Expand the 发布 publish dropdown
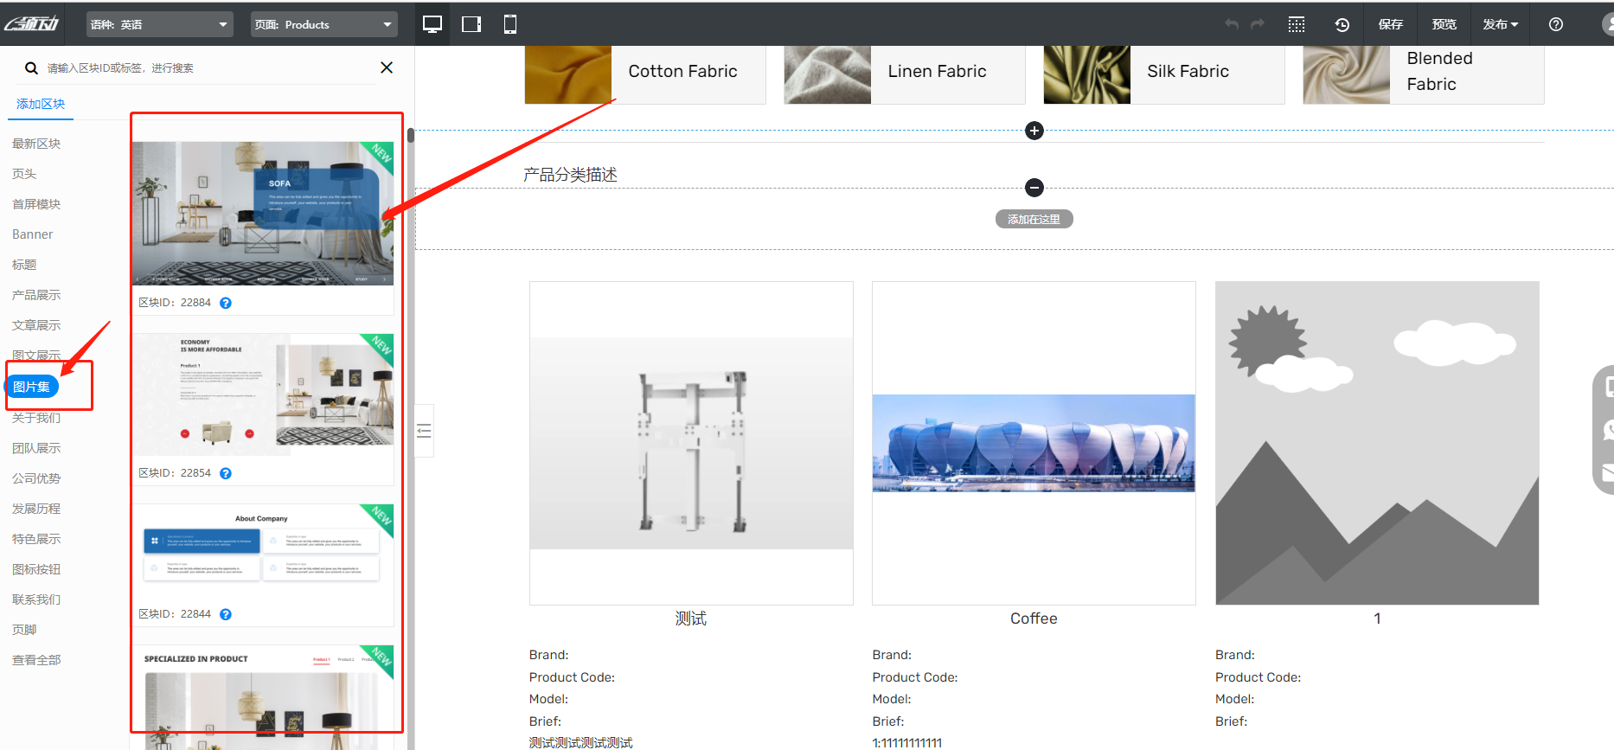This screenshot has height=750, width=1614. click(1500, 24)
